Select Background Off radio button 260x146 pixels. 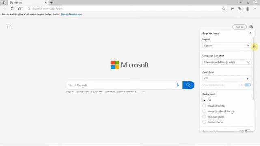(204, 101)
